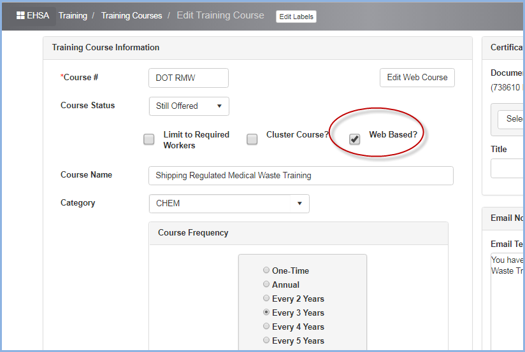Select the Annual frequency option

click(266, 284)
